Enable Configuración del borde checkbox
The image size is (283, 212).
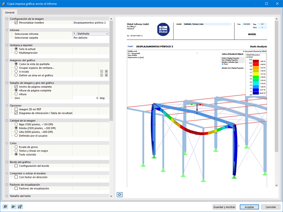[x=16, y=166]
